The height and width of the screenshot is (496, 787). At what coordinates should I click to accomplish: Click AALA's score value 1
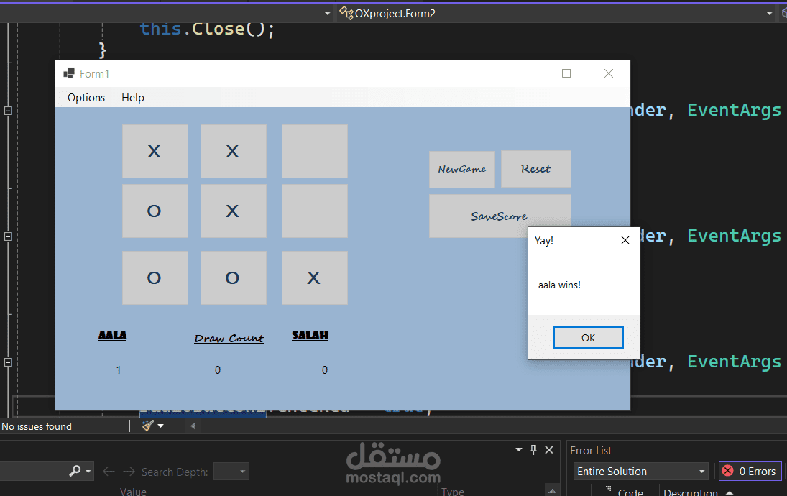(x=119, y=370)
